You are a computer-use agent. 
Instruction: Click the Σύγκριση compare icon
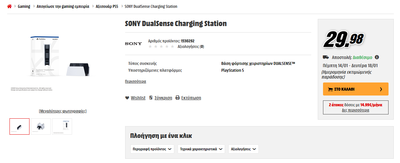151,98
